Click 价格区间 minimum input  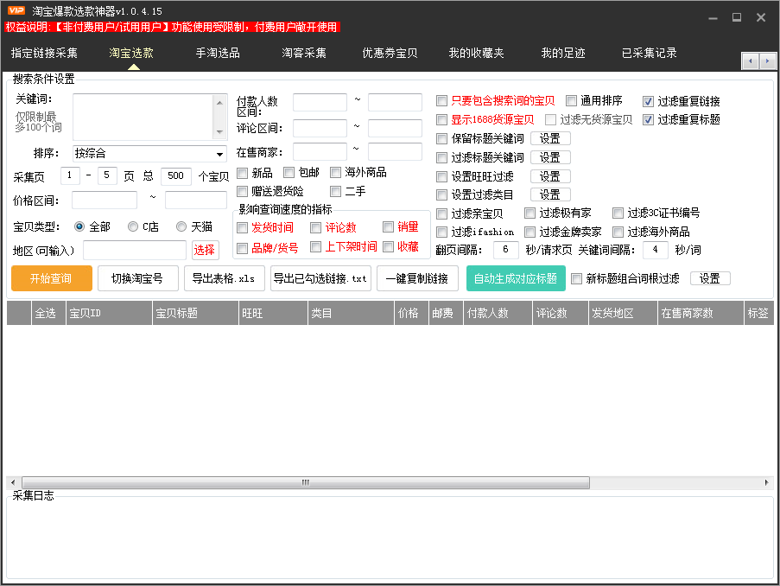tap(105, 201)
